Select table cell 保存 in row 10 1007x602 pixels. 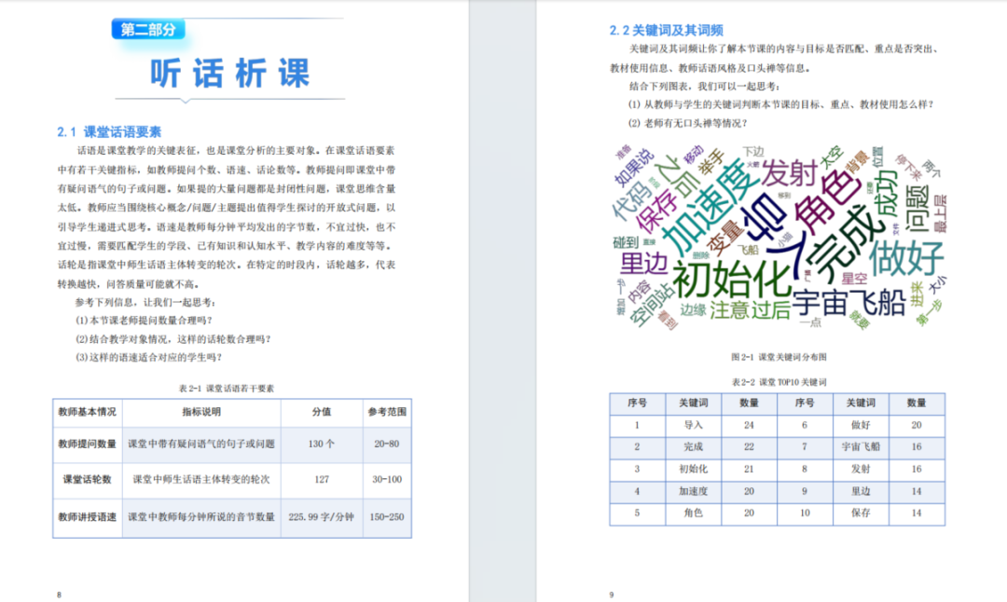tap(861, 513)
